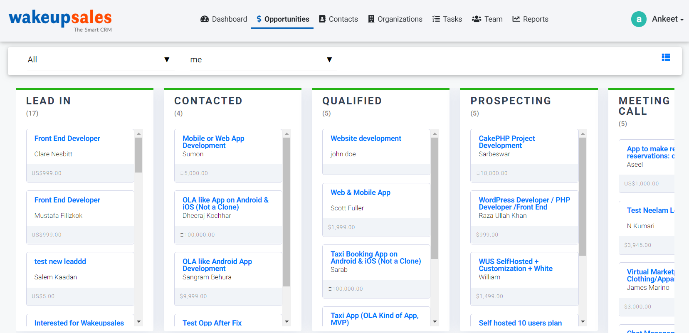The width and height of the screenshot is (689, 333).
Task: Click Contacted scrollbar down arrow
Action: (x=286, y=322)
